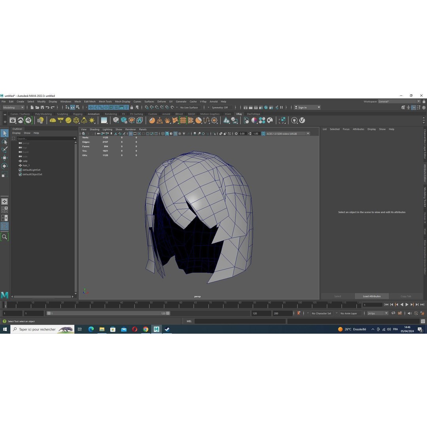Click the Channel Box / Layer Editor side tab
Viewport: 427px width, 427px height.
click(425, 144)
